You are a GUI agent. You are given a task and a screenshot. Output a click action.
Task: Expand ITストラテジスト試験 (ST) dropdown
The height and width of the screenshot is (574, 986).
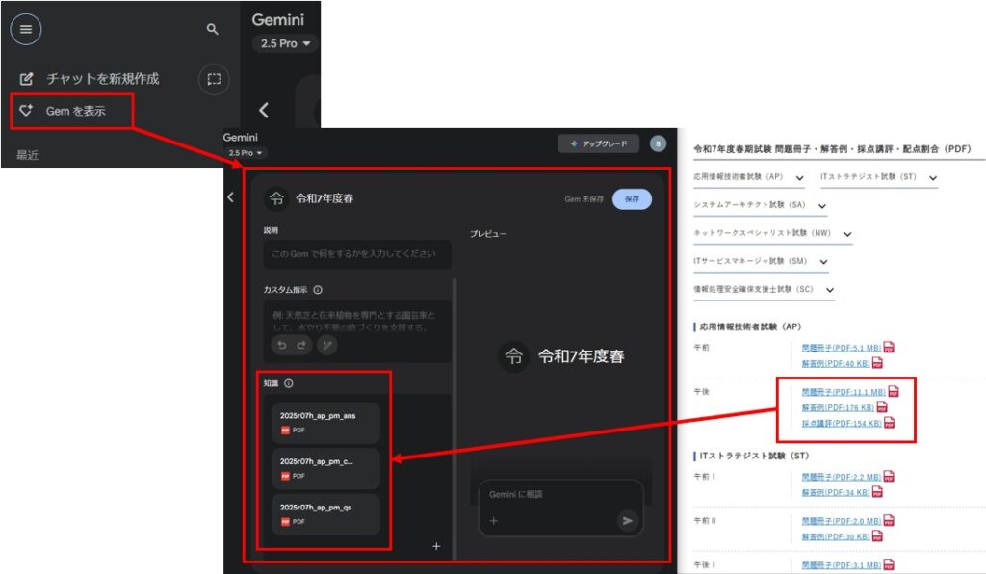tap(932, 178)
